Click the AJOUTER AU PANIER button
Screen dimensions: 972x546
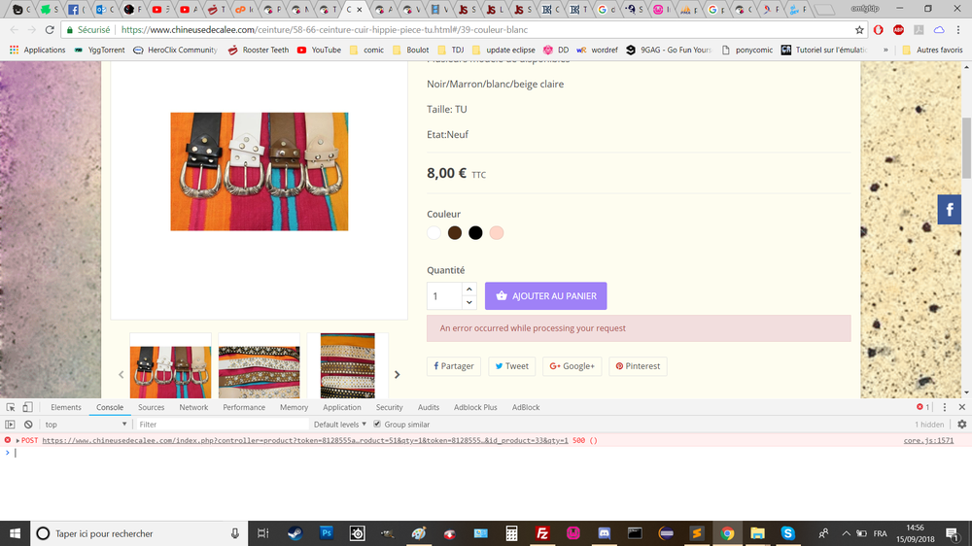click(x=545, y=296)
